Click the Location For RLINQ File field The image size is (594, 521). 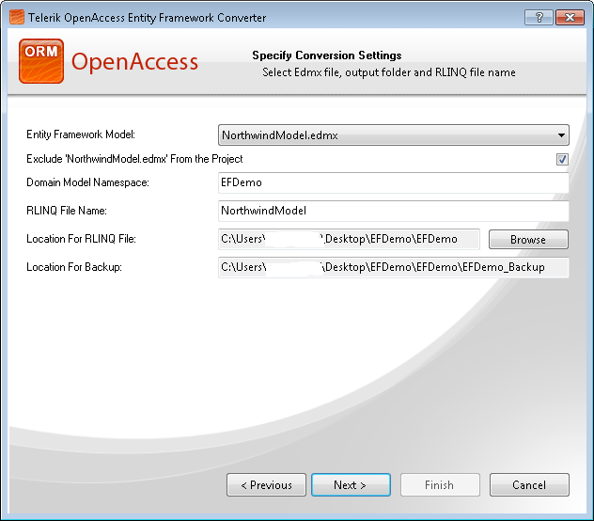(x=349, y=239)
